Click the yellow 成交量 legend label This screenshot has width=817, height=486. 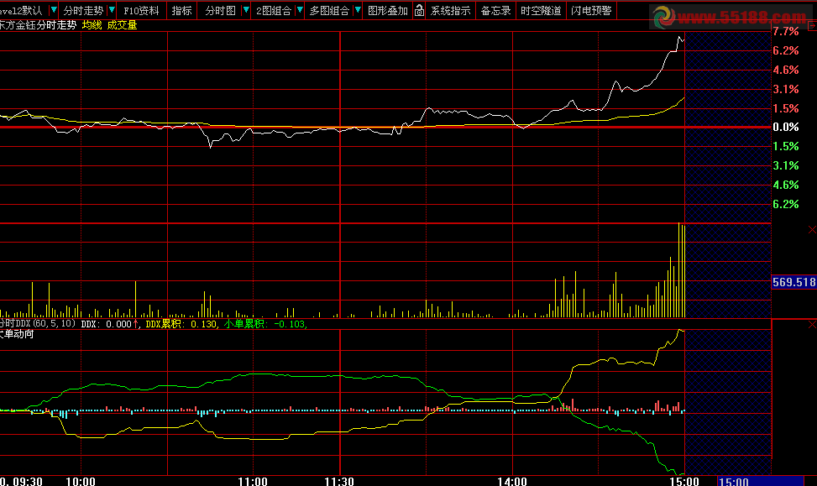[x=122, y=25]
